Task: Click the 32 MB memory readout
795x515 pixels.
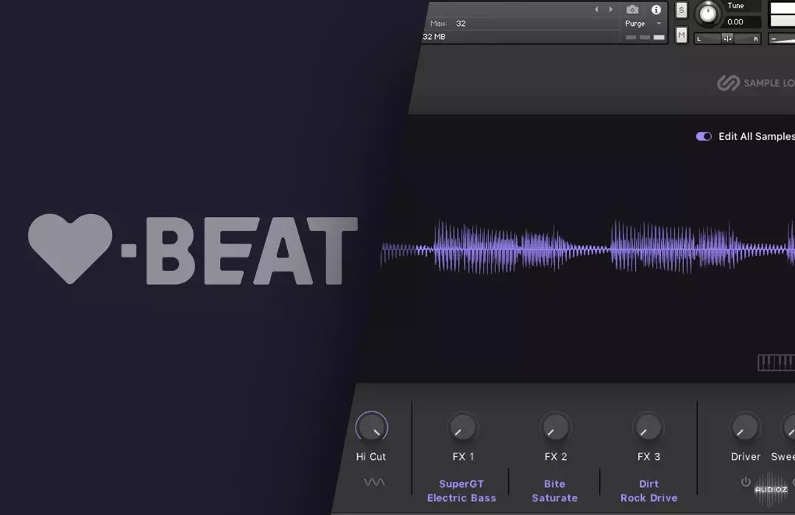Action: pyautogui.click(x=434, y=37)
